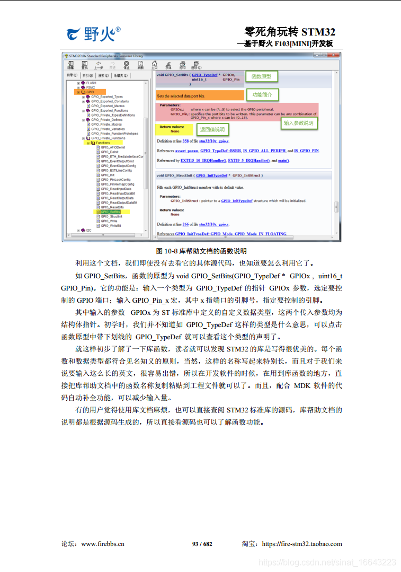The image size is (401, 572).
Task: Open the main() referenced-by link
Action: tap(283, 161)
